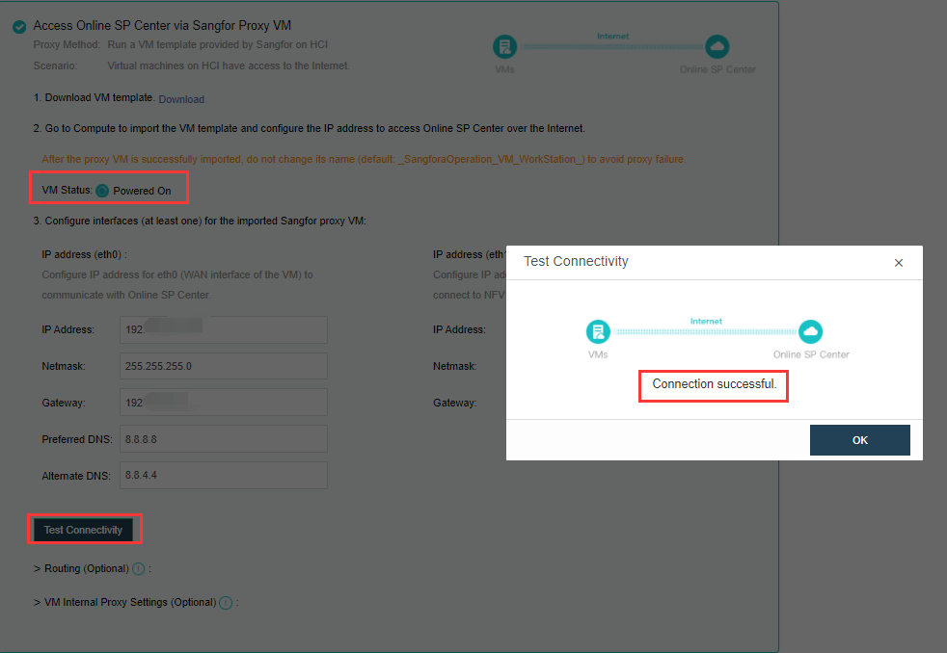Click info icon next to Routing (Optional)
947x653 pixels.
pyautogui.click(x=138, y=568)
